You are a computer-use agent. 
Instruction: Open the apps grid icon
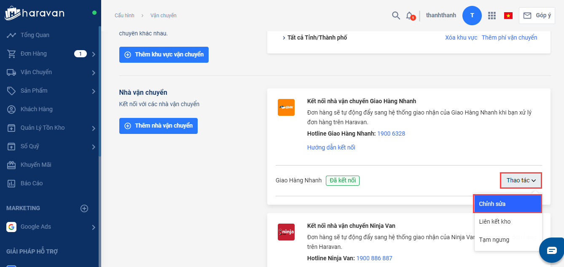[491, 16]
